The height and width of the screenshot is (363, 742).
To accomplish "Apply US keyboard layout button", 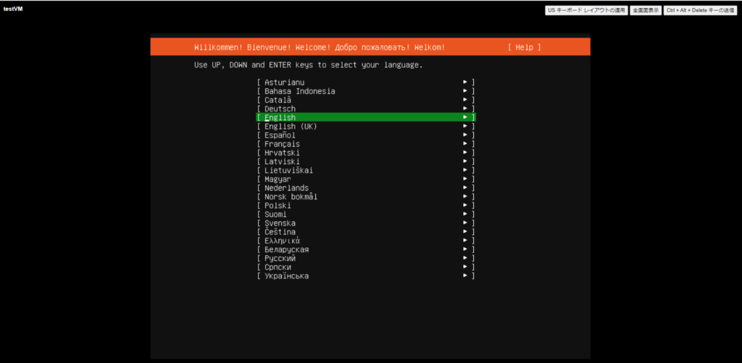I will [x=586, y=10].
